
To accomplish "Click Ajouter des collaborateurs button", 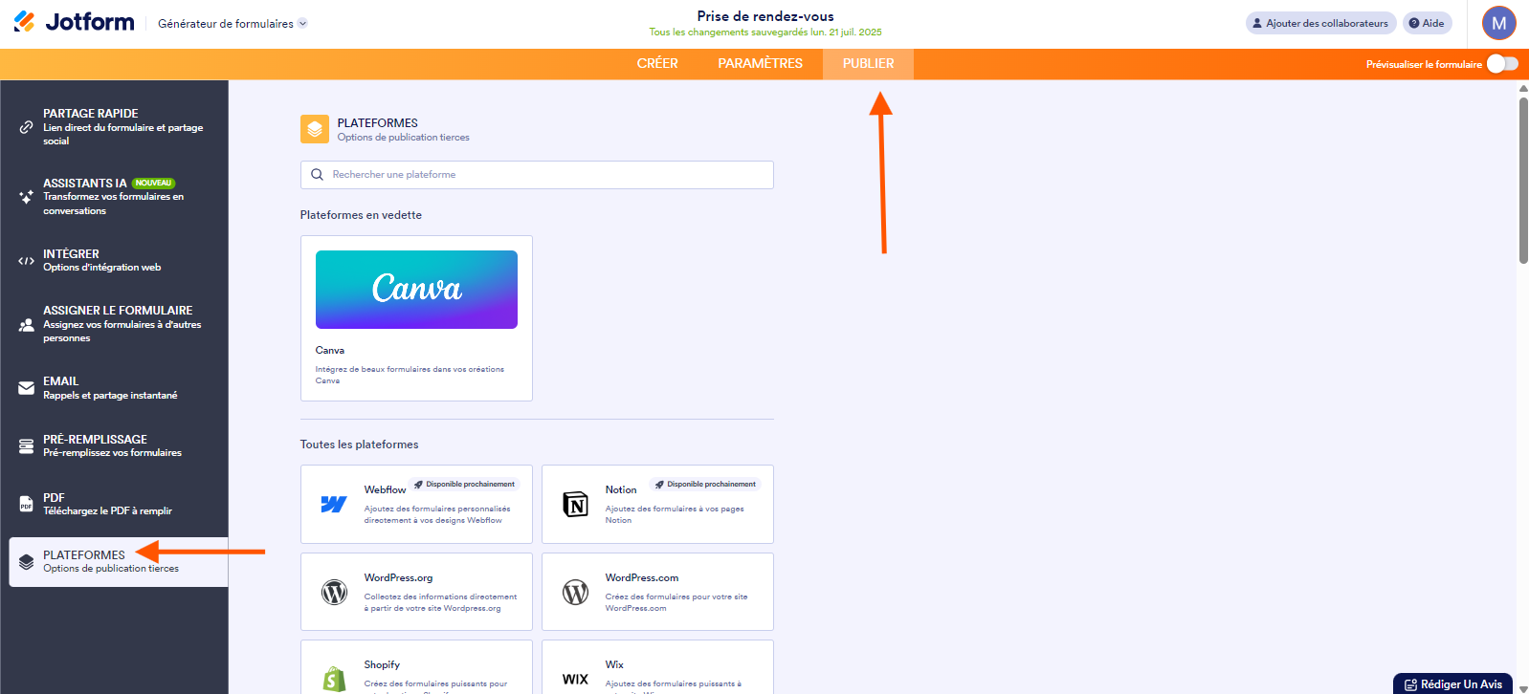I will (1320, 23).
